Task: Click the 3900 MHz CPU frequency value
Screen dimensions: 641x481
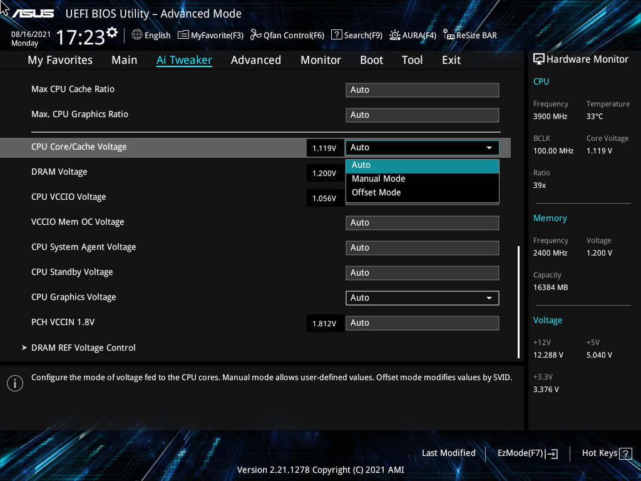Action: pyautogui.click(x=550, y=116)
